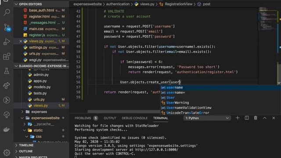281x158 pixels.
Task: Open urls.py in Open Editors
Action: click(x=41, y=54)
